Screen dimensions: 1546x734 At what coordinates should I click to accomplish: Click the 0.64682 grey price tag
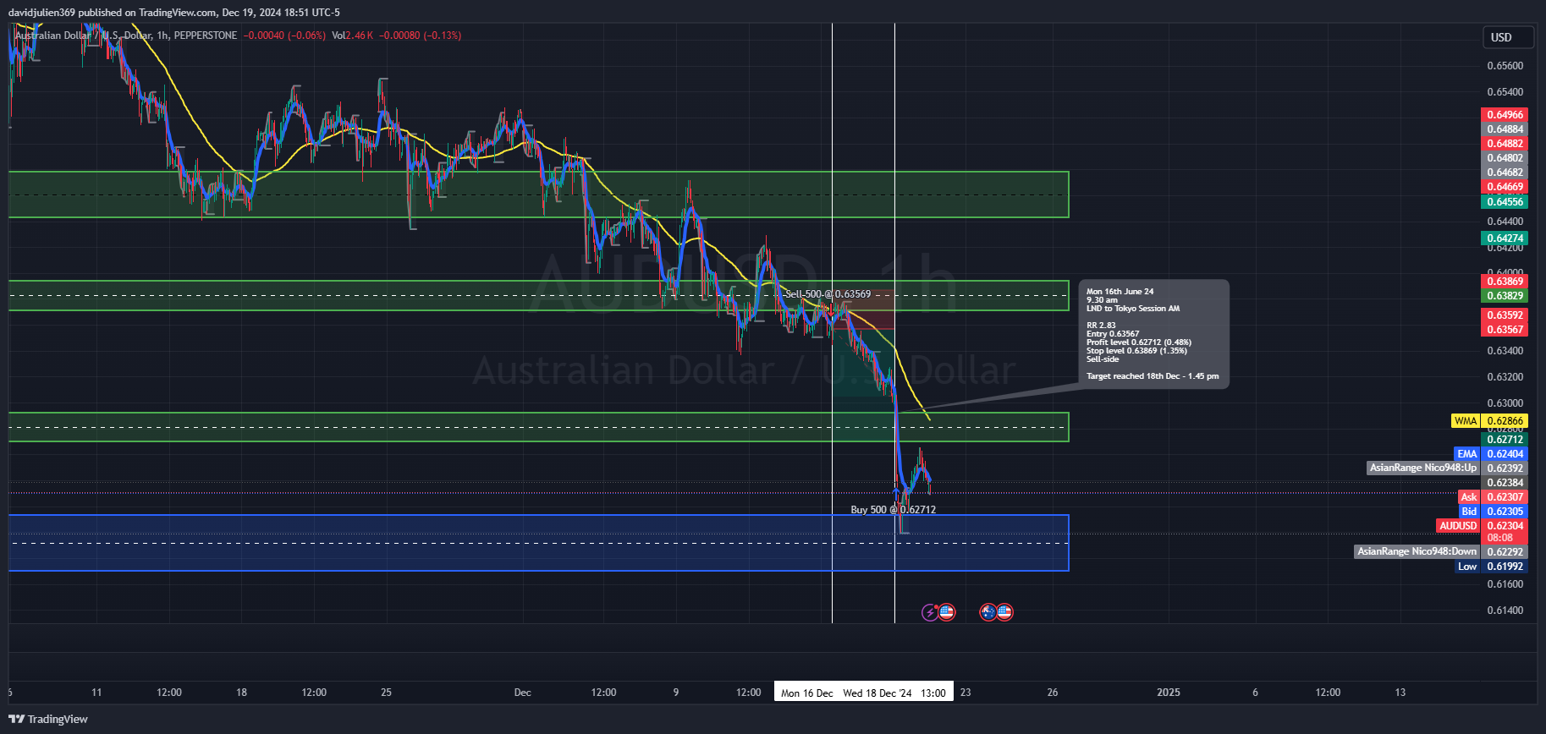[x=1505, y=173]
